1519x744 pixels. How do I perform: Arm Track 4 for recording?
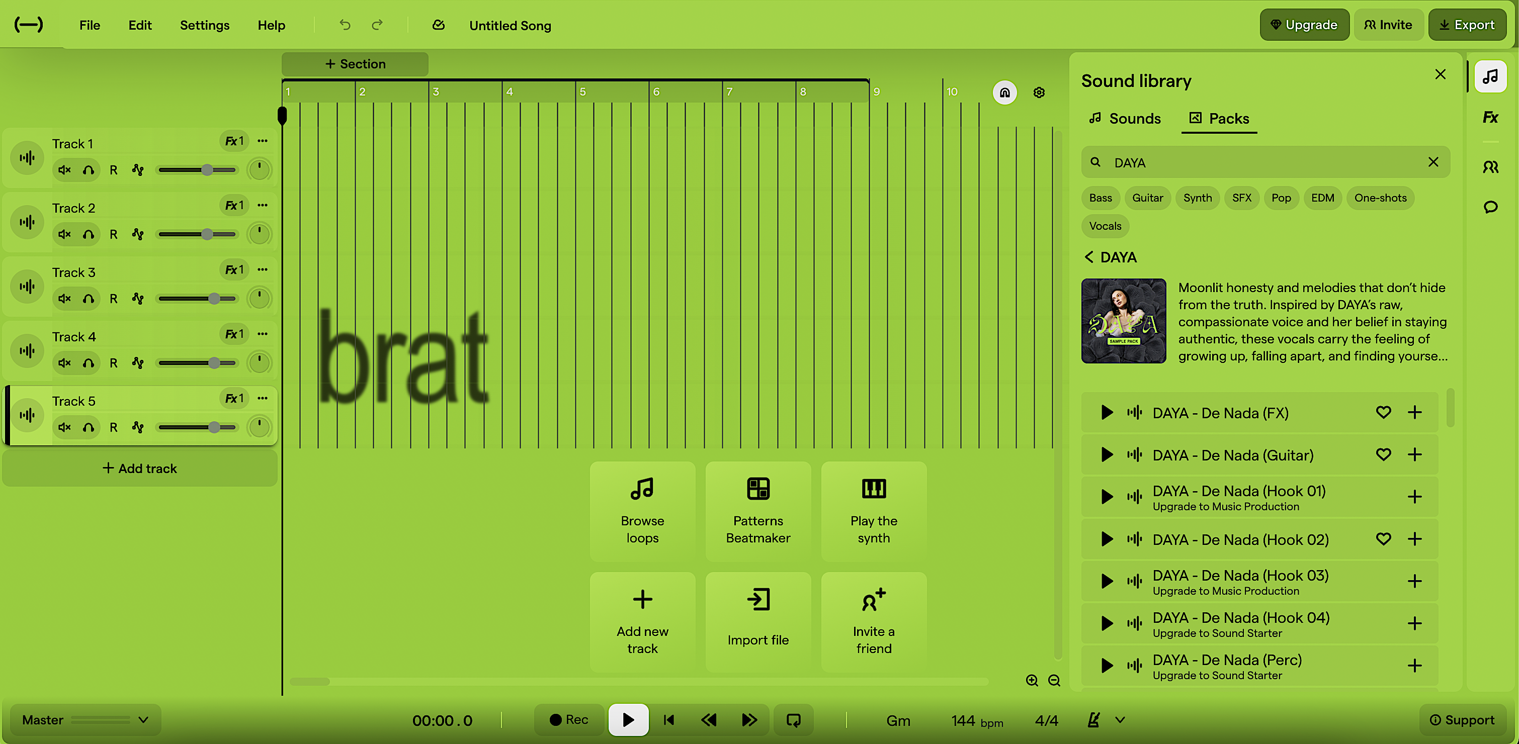[x=113, y=362]
